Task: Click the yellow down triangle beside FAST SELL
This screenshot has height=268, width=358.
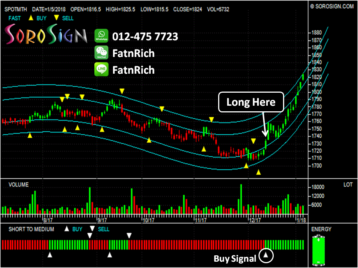Action: 56,18
